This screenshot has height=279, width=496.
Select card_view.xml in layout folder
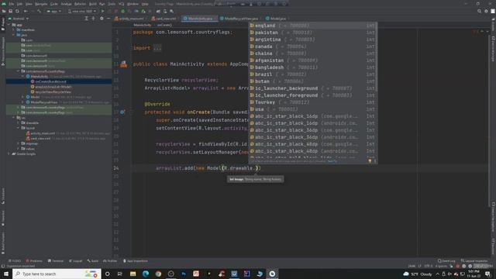(40, 138)
